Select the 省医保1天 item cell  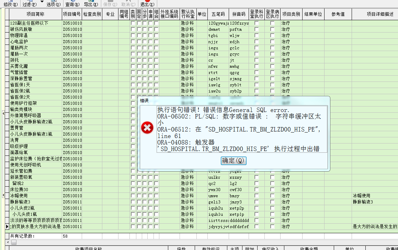[35, 85]
